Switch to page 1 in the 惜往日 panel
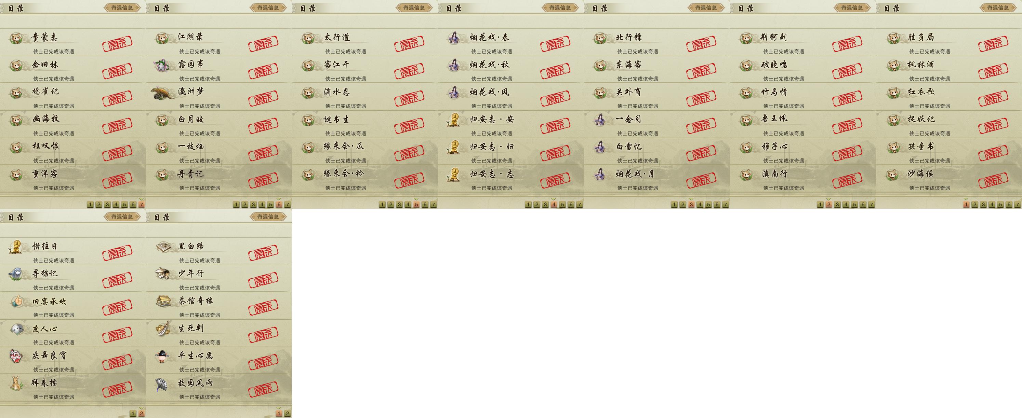The height and width of the screenshot is (418, 1022). (133, 413)
